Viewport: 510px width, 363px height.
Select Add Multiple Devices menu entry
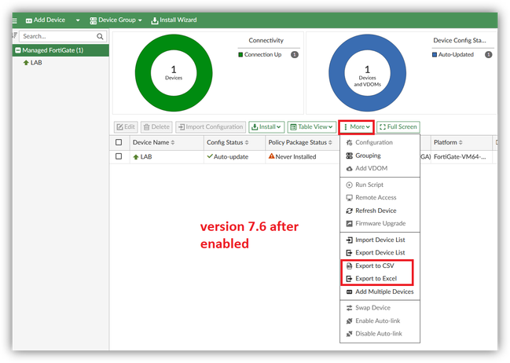[380, 291]
